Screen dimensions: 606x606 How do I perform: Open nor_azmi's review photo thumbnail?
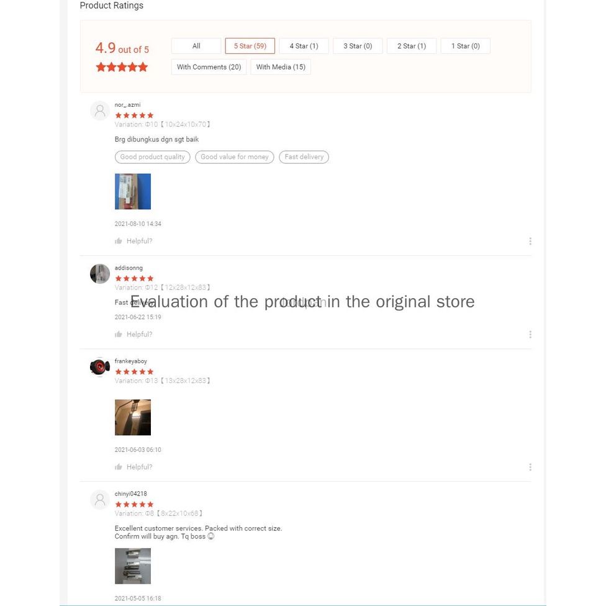[x=133, y=191]
